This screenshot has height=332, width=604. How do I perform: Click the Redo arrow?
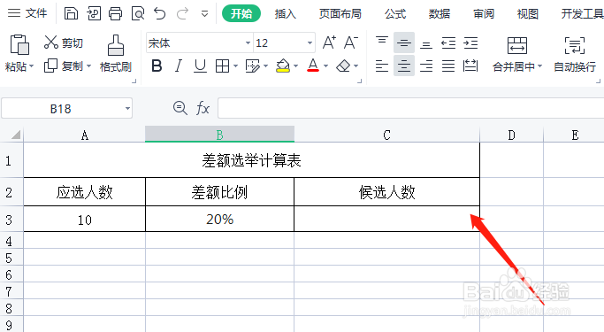click(182, 14)
